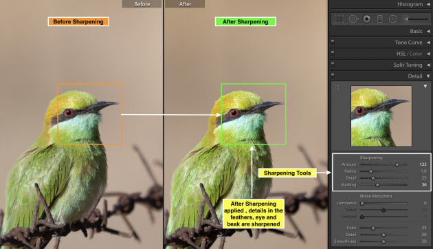Click the Color noise value 25
The image size is (433, 249).
point(424,228)
